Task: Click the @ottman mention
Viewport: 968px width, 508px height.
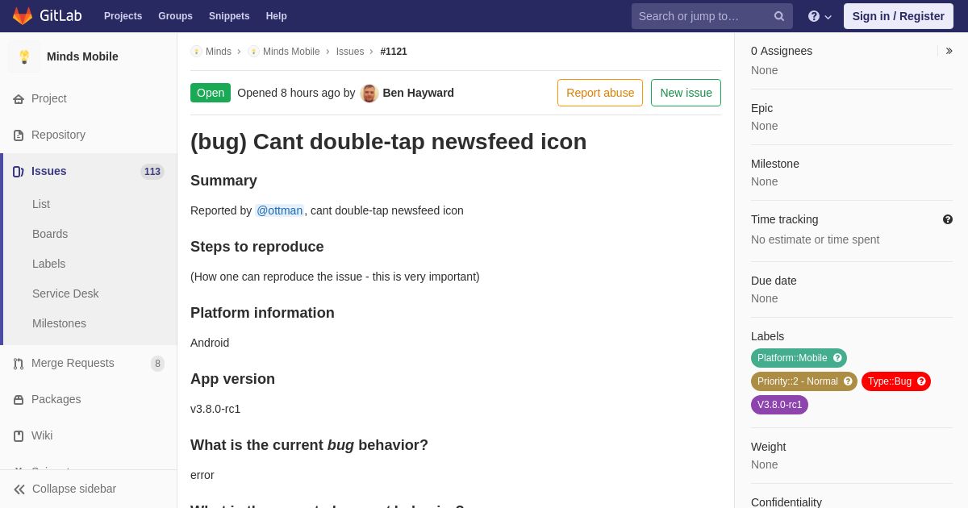Action: pyautogui.click(x=280, y=210)
